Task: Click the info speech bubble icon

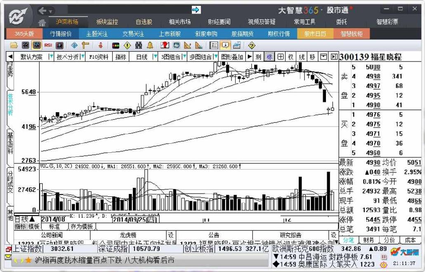Action: pos(225,45)
